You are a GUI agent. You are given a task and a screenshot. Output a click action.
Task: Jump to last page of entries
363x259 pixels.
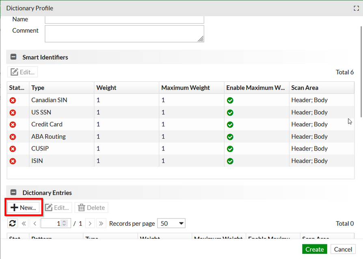tap(101, 223)
